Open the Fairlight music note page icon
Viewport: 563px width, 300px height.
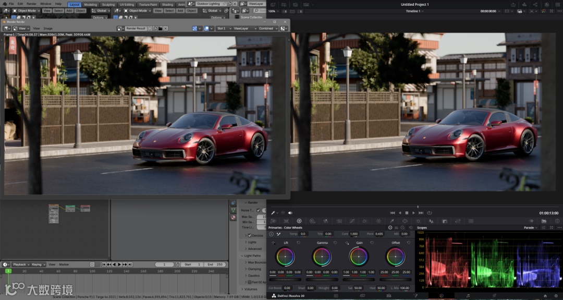coord(468,296)
